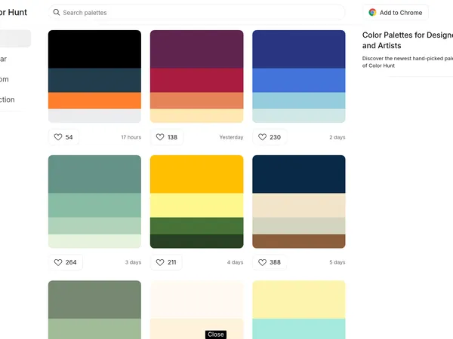Viewport: 453px width, 339px height.
Task: Focus the Search palettes field
Action: tap(196, 12)
